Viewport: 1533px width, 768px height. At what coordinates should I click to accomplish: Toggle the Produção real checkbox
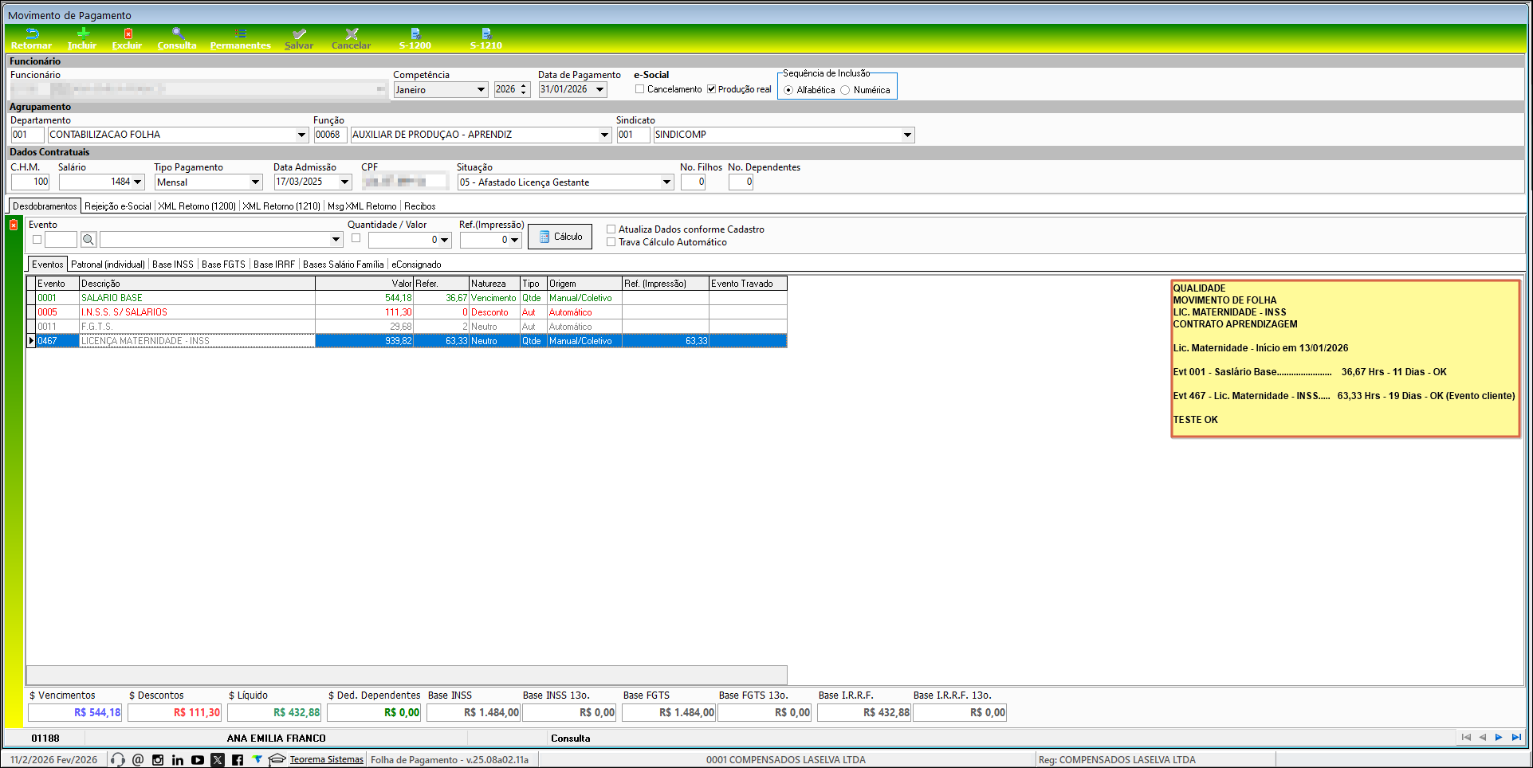click(x=711, y=89)
